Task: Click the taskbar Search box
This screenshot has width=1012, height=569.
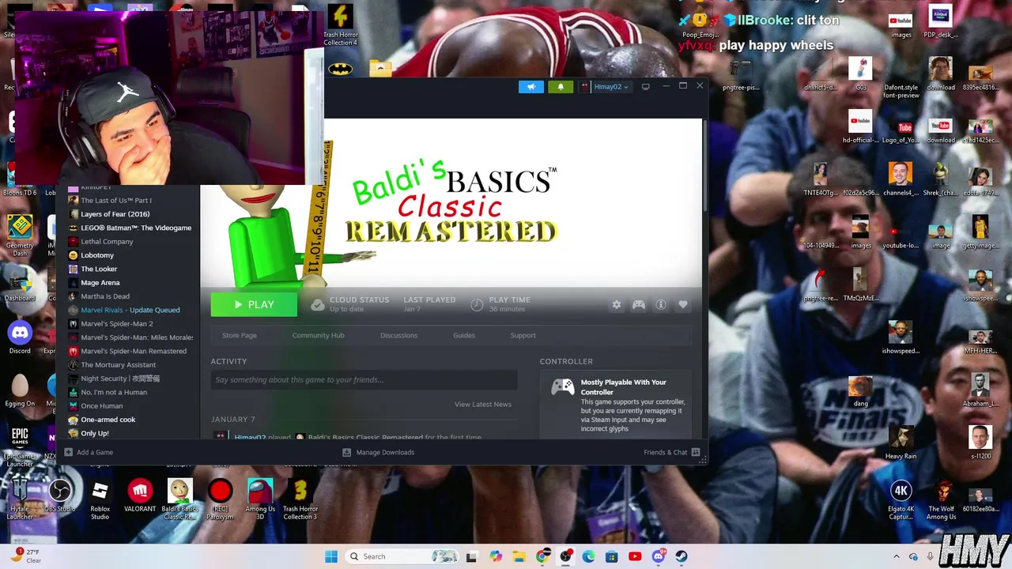Action: pos(403,556)
